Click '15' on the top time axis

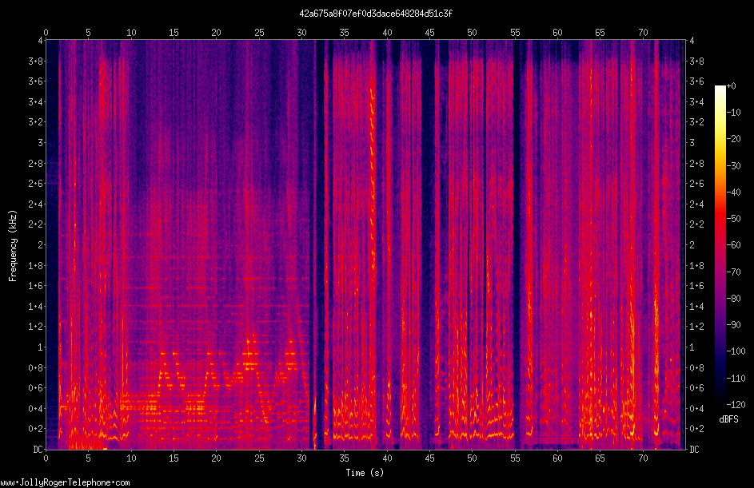(x=174, y=33)
